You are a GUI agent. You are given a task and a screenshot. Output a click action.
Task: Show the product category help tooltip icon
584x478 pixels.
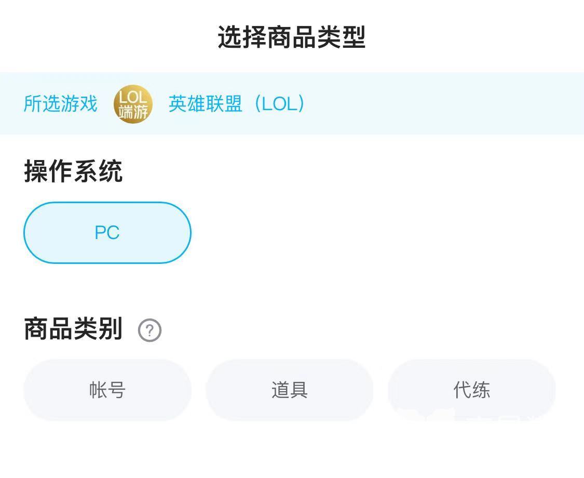150,330
